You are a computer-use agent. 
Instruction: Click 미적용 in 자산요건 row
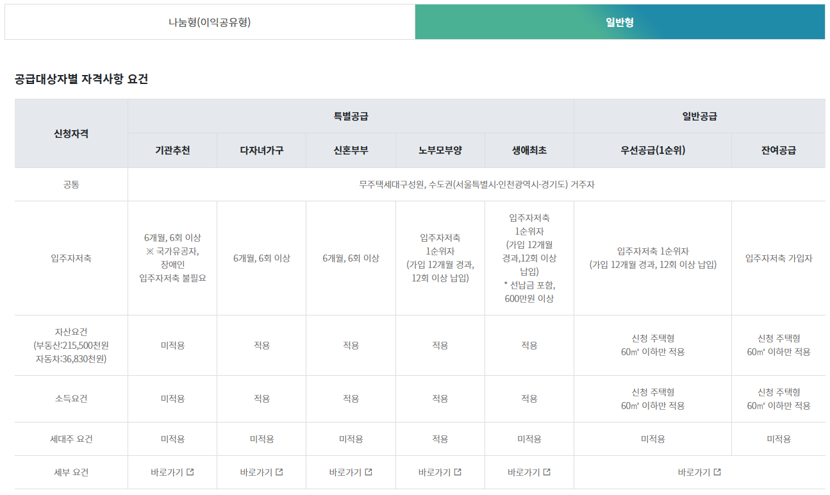(172, 345)
